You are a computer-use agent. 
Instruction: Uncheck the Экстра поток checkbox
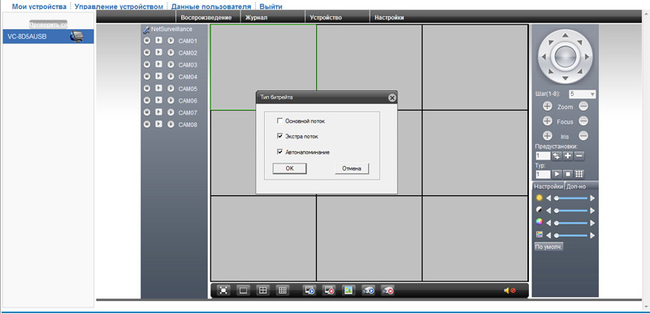point(279,136)
